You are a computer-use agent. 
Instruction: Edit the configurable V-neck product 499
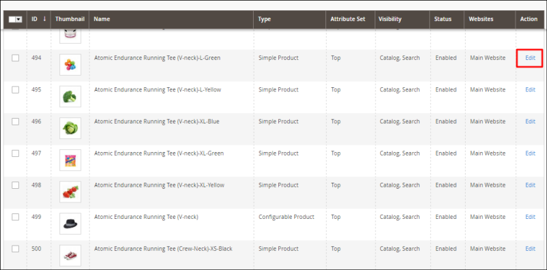(531, 217)
